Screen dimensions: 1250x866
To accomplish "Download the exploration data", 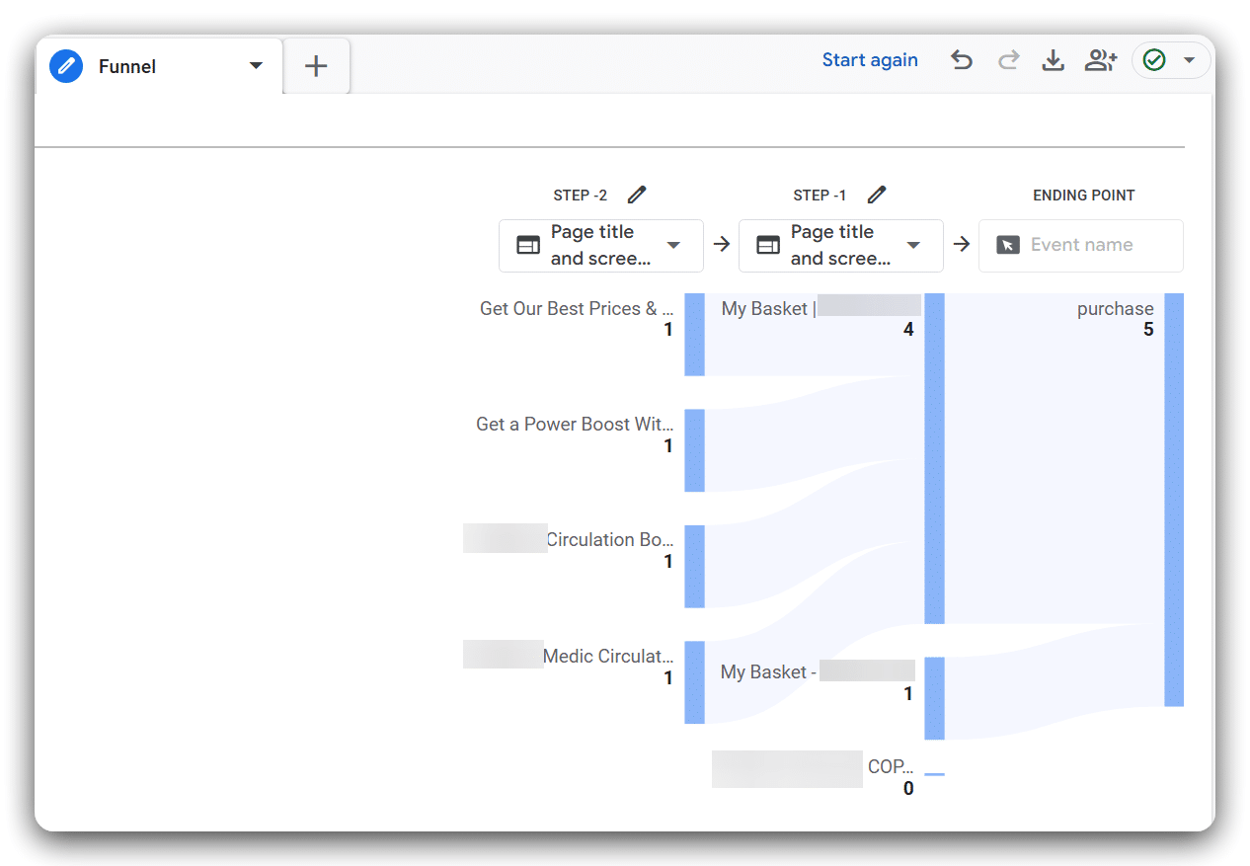I will point(1053,60).
